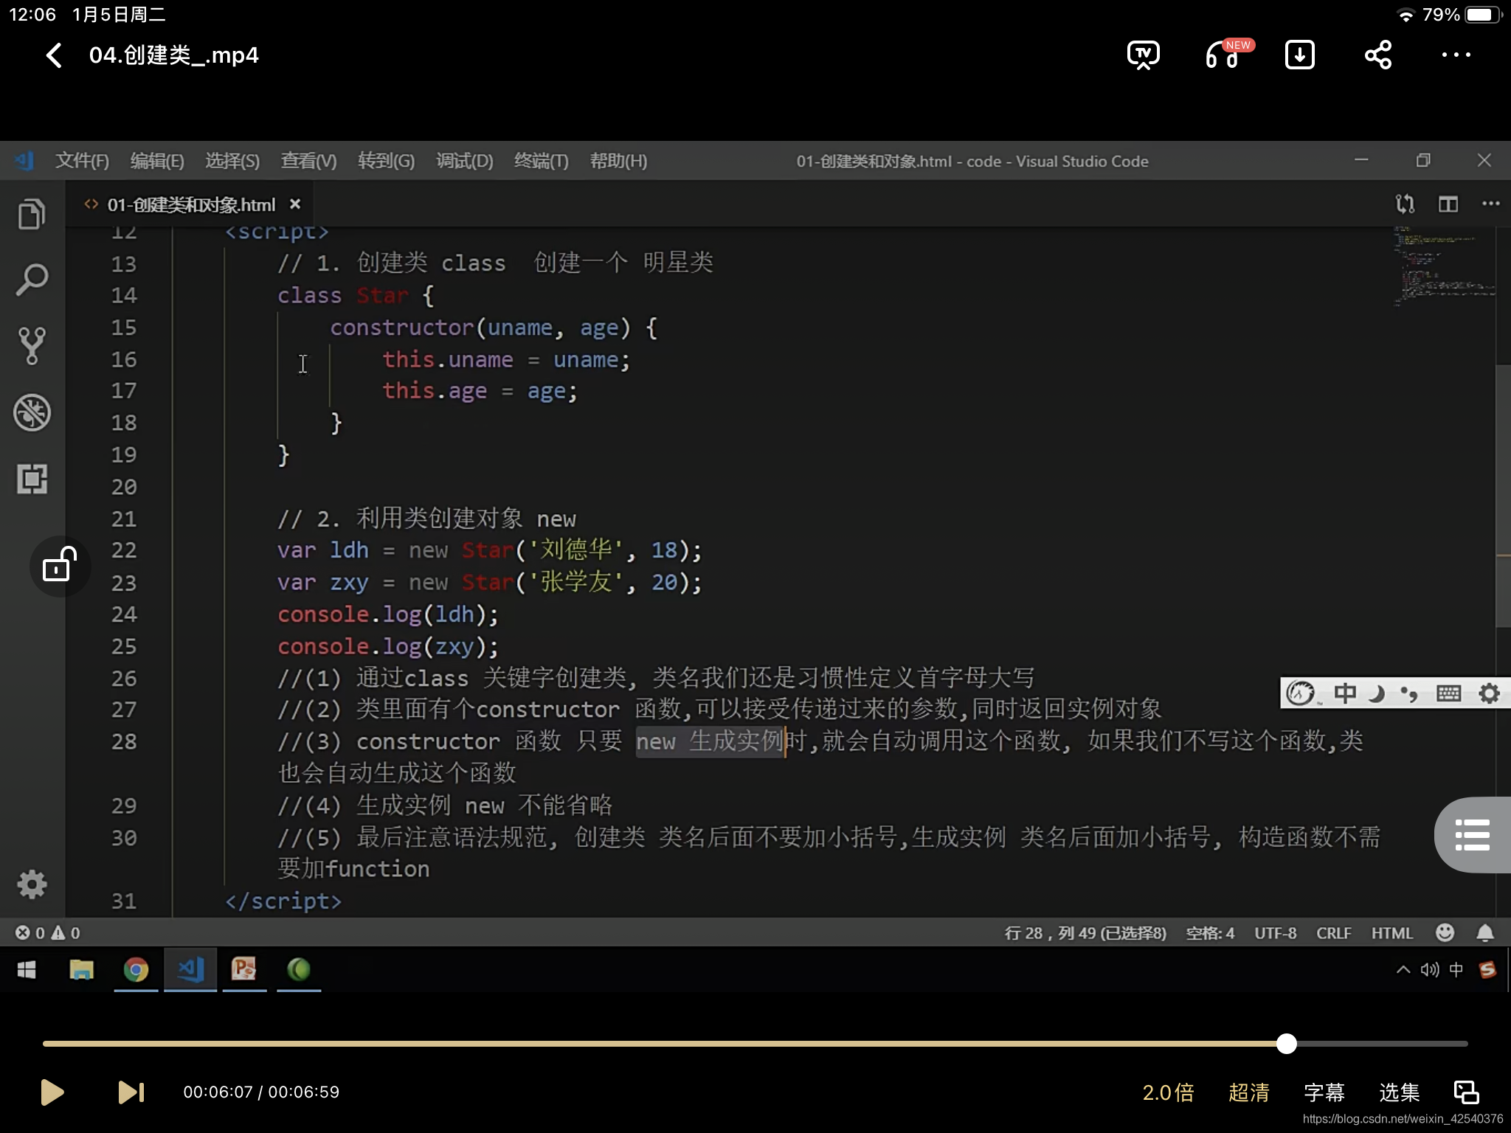Click errors and warnings status indicator
Viewport: 1511px width, 1133px height.
pyautogui.click(x=48, y=933)
